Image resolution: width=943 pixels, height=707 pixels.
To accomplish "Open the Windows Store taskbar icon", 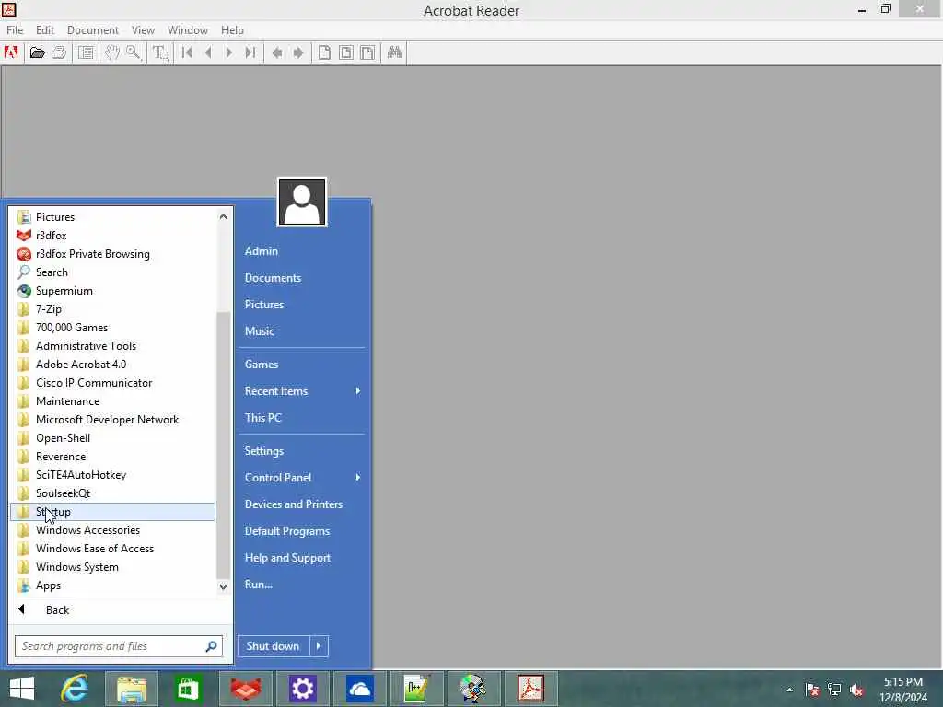I will 188,689.
